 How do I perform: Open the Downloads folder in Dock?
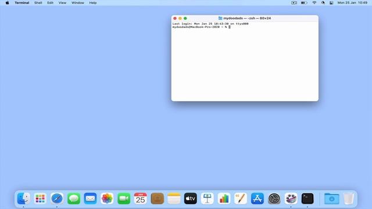pyautogui.click(x=332, y=199)
